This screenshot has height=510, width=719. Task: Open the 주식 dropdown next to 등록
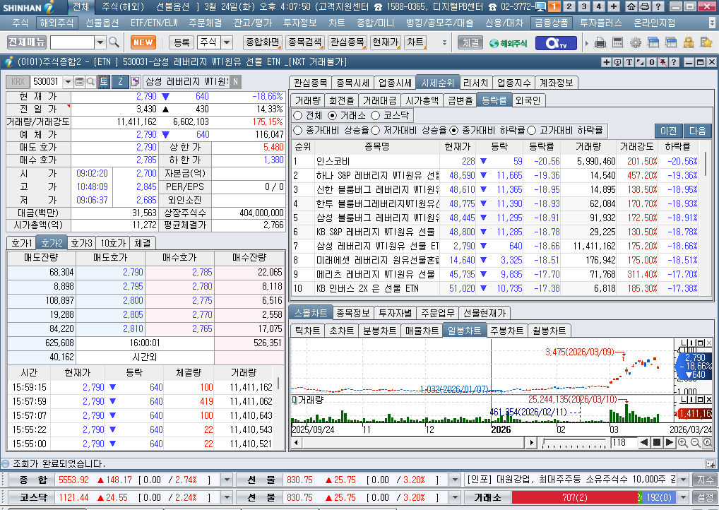pyautogui.click(x=227, y=42)
